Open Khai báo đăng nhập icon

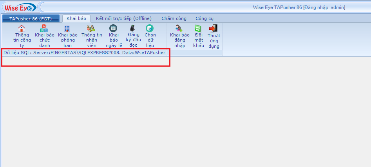coord(179,28)
